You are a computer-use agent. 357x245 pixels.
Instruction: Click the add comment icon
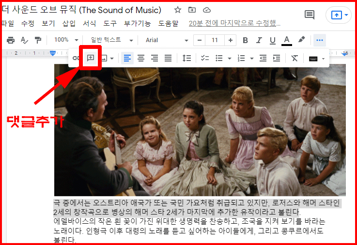tap(91, 58)
